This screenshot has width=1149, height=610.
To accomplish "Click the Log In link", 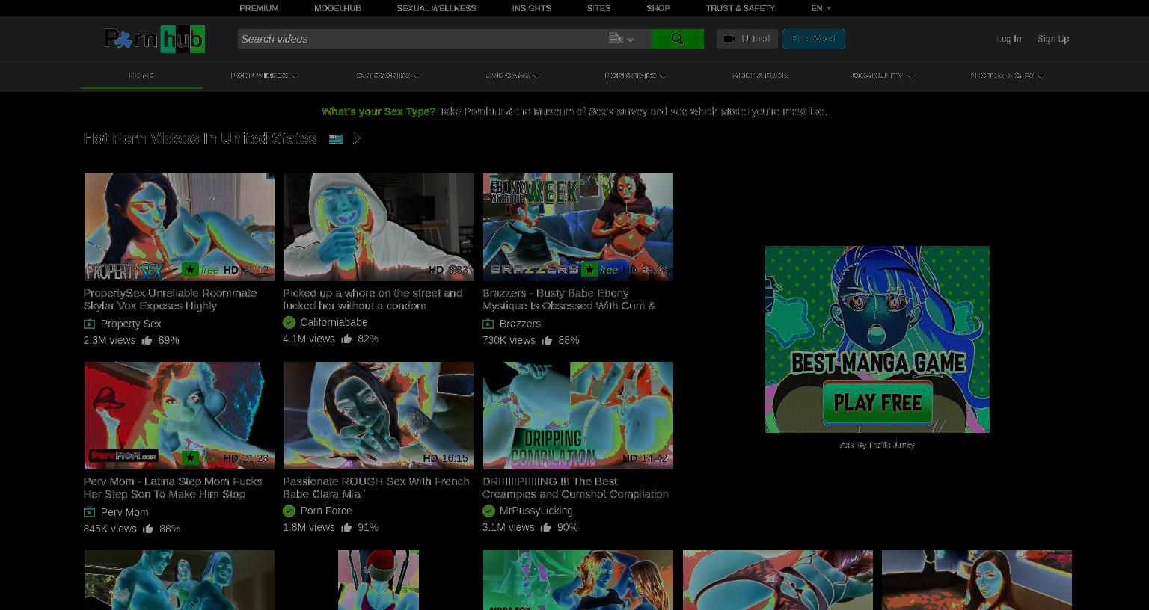I will [x=1008, y=39].
